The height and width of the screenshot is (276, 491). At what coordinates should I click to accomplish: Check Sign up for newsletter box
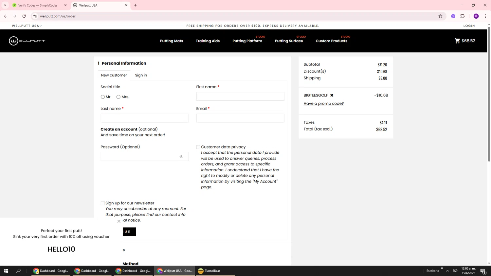point(102,203)
